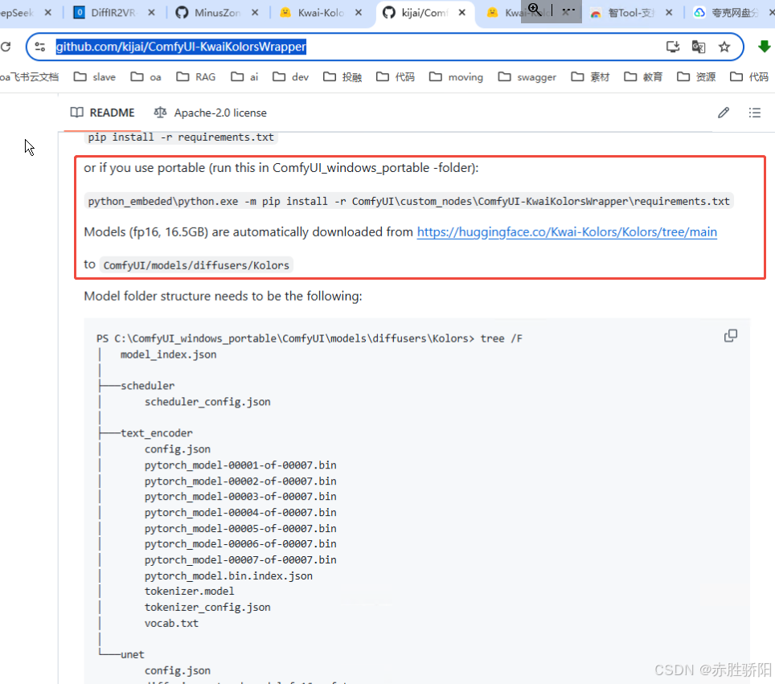Edit the README with the pencil icon
The height and width of the screenshot is (684, 775).
[x=724, y=113]
